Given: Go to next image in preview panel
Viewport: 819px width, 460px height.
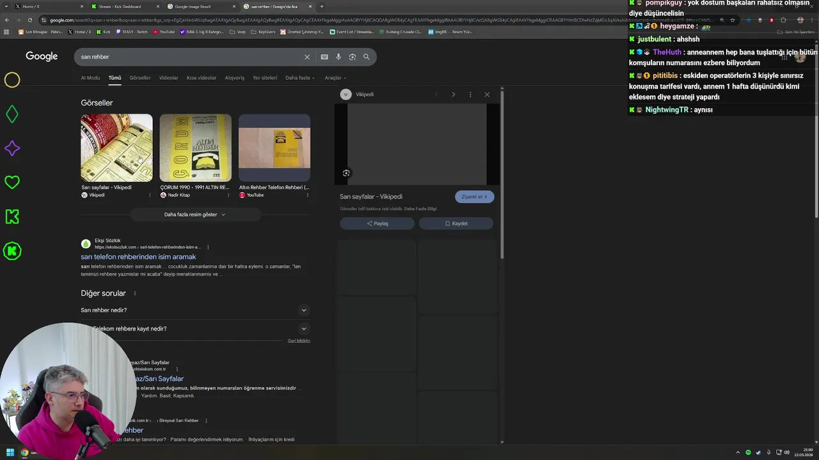Looking at the screenshot, I should click(454, 95).
